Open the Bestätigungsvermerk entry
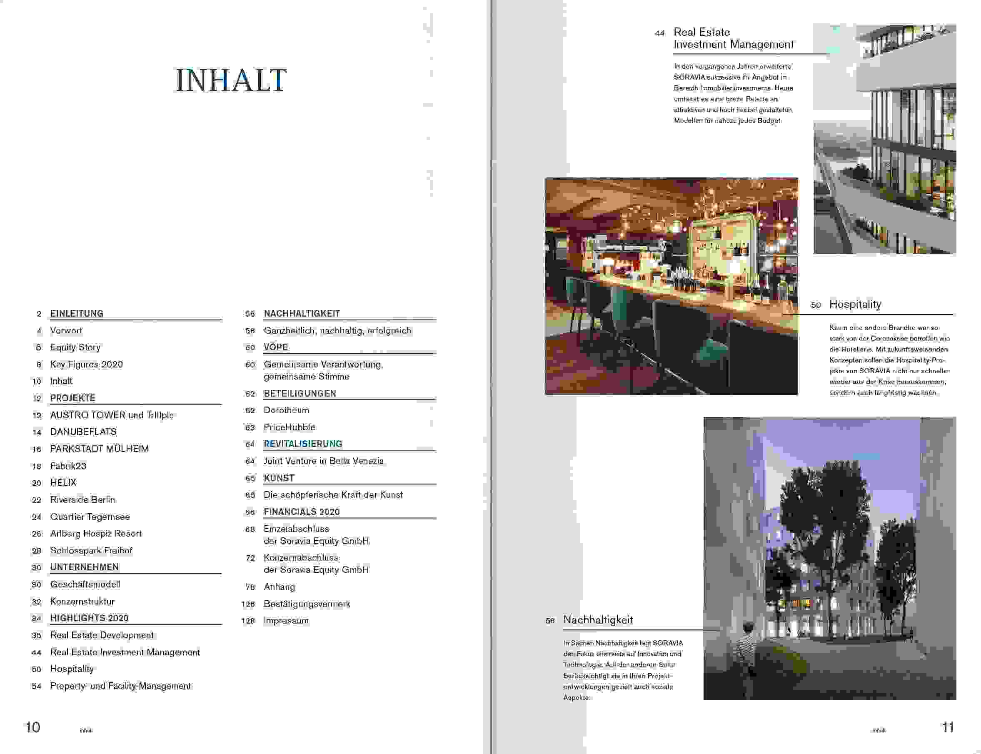This screenshot has height=754, width=981. tap(307, 604)
